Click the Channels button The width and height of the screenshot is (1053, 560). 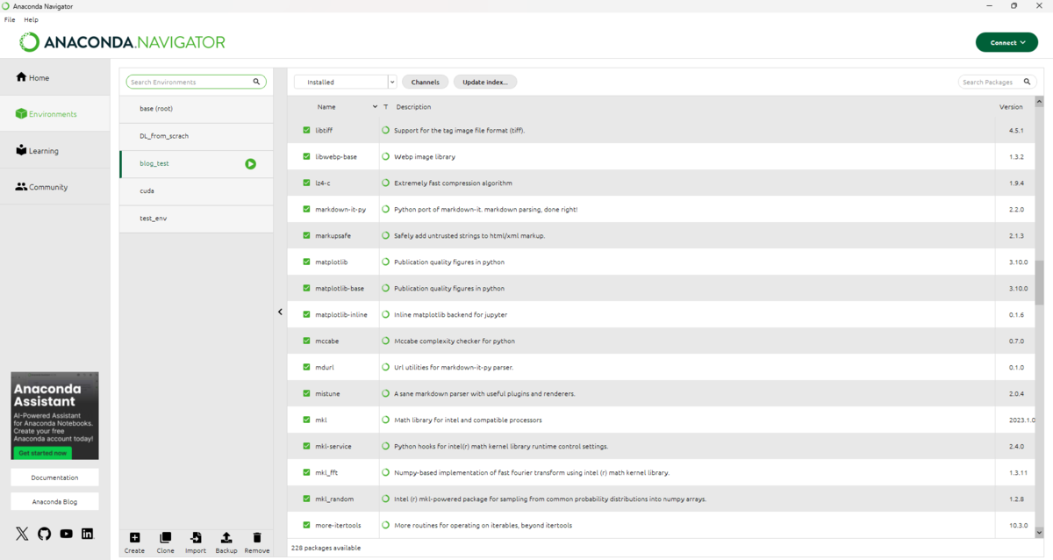426,82
